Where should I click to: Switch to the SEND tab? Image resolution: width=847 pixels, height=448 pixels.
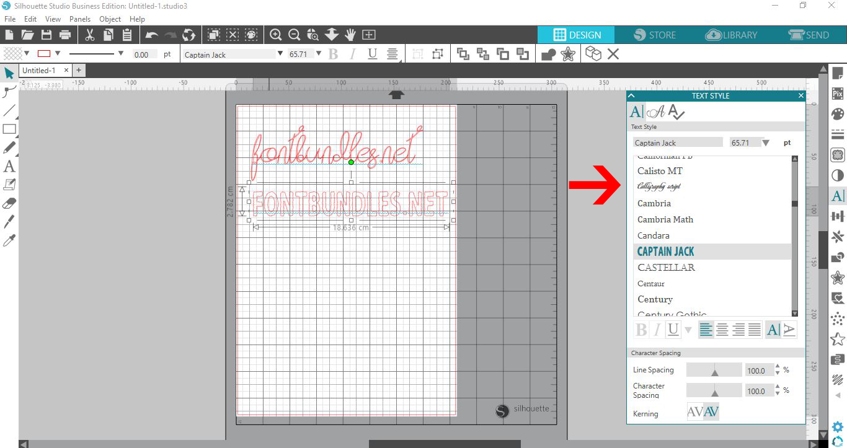809,35
